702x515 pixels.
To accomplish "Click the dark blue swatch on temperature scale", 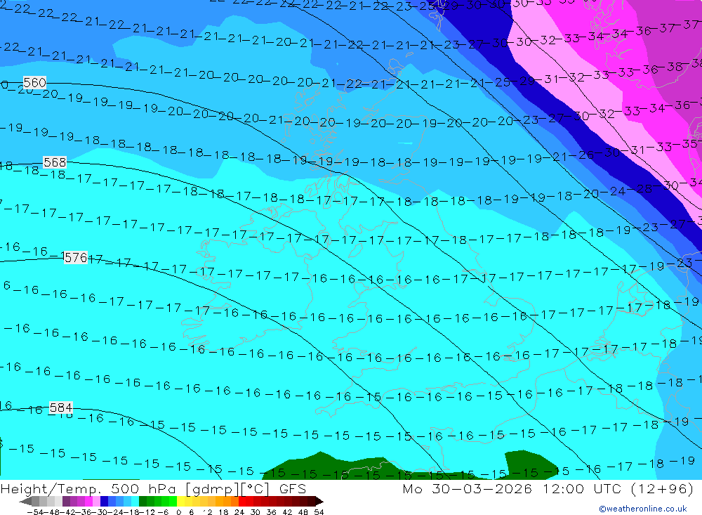I will pyautogui.click(x=104, y=501).
